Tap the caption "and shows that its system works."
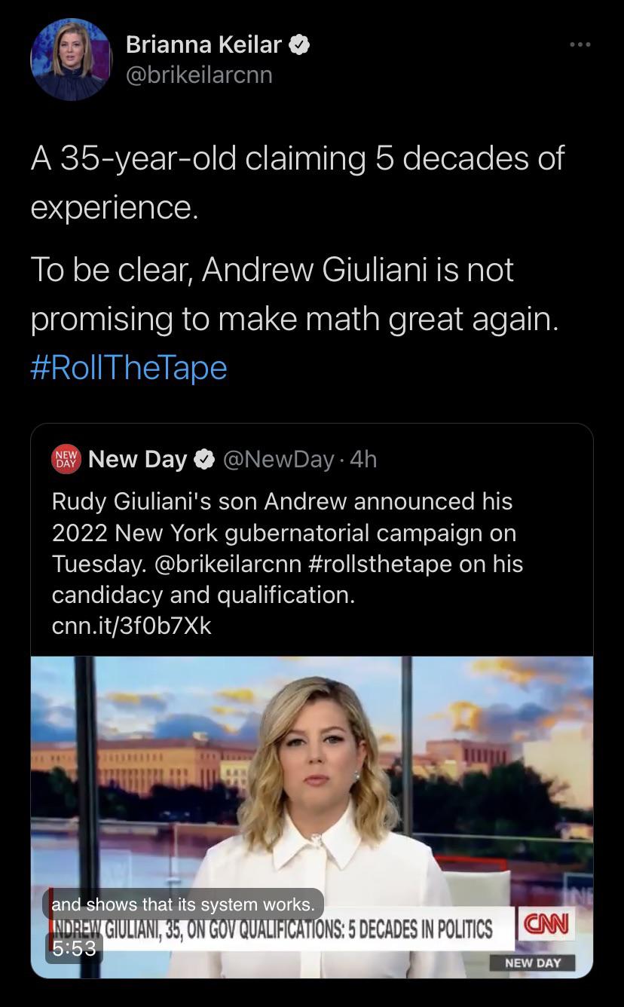 (x=183, y=904)
